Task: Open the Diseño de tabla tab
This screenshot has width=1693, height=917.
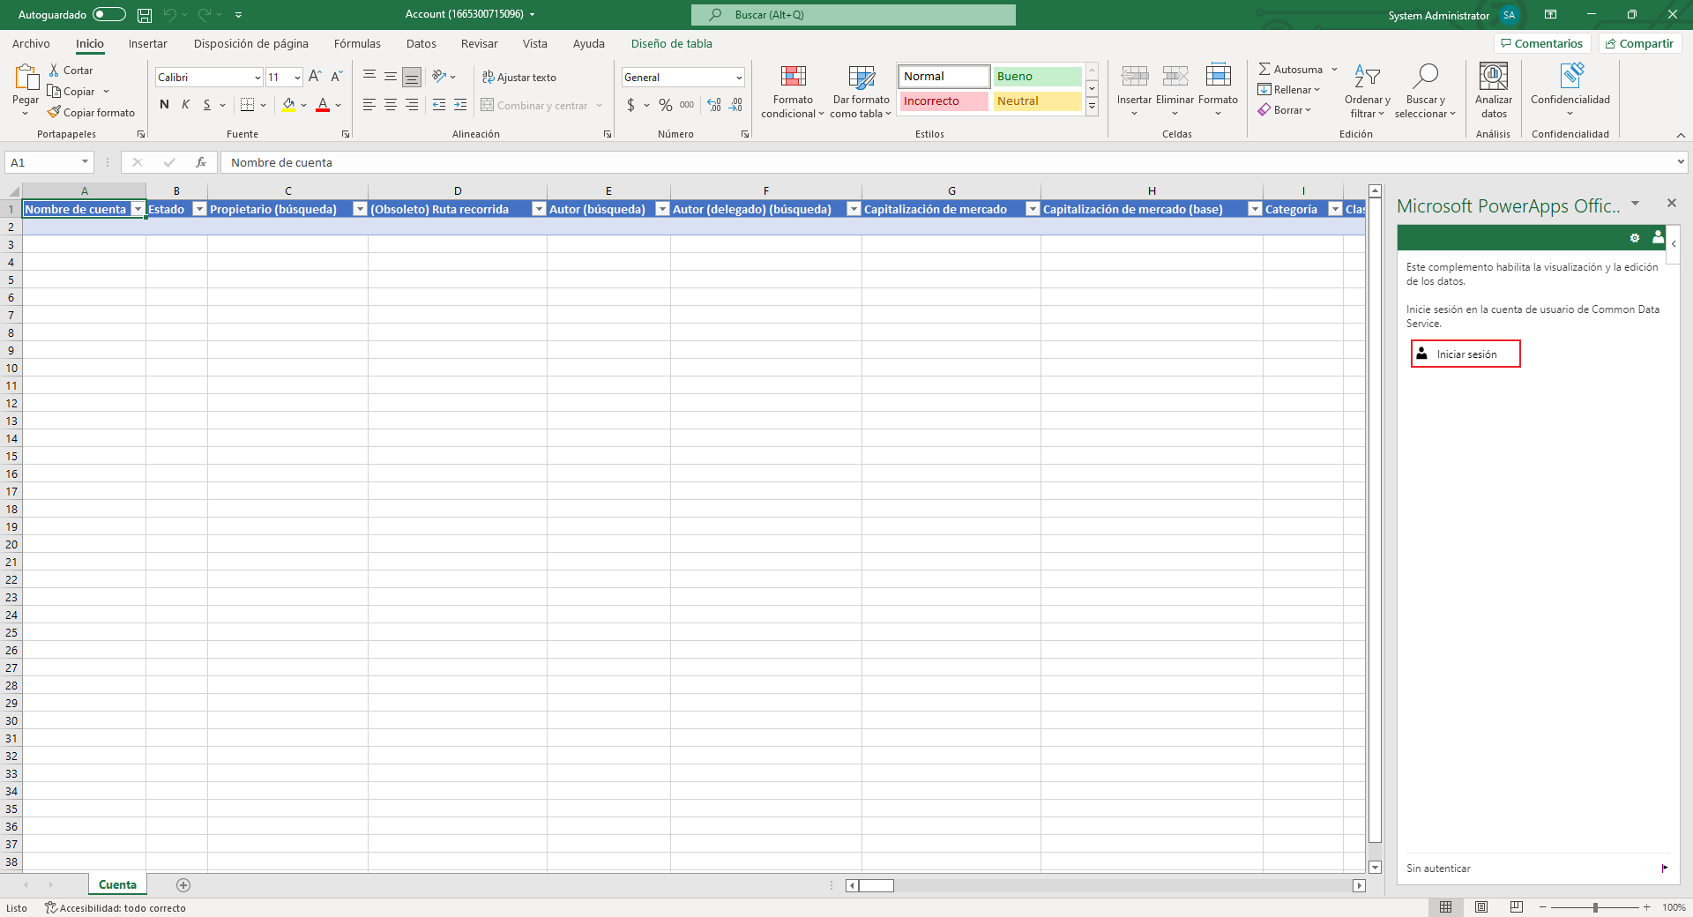Action: click(x=671, y=43)
